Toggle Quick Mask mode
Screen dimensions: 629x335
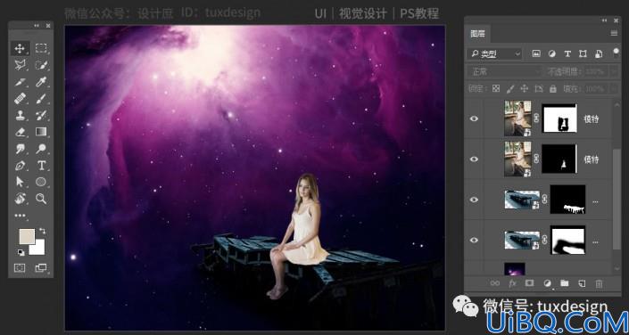pyautogui.click(x=20, y=267)
